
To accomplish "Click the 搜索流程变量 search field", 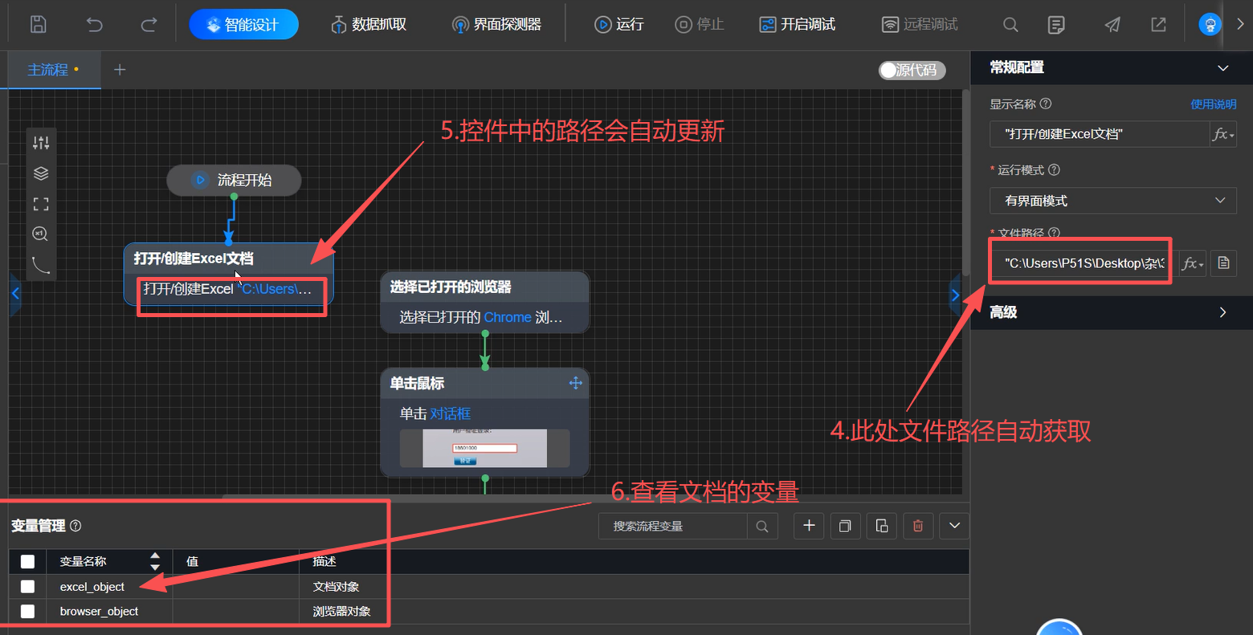I will pyautogui.click(x=673, y=526).
